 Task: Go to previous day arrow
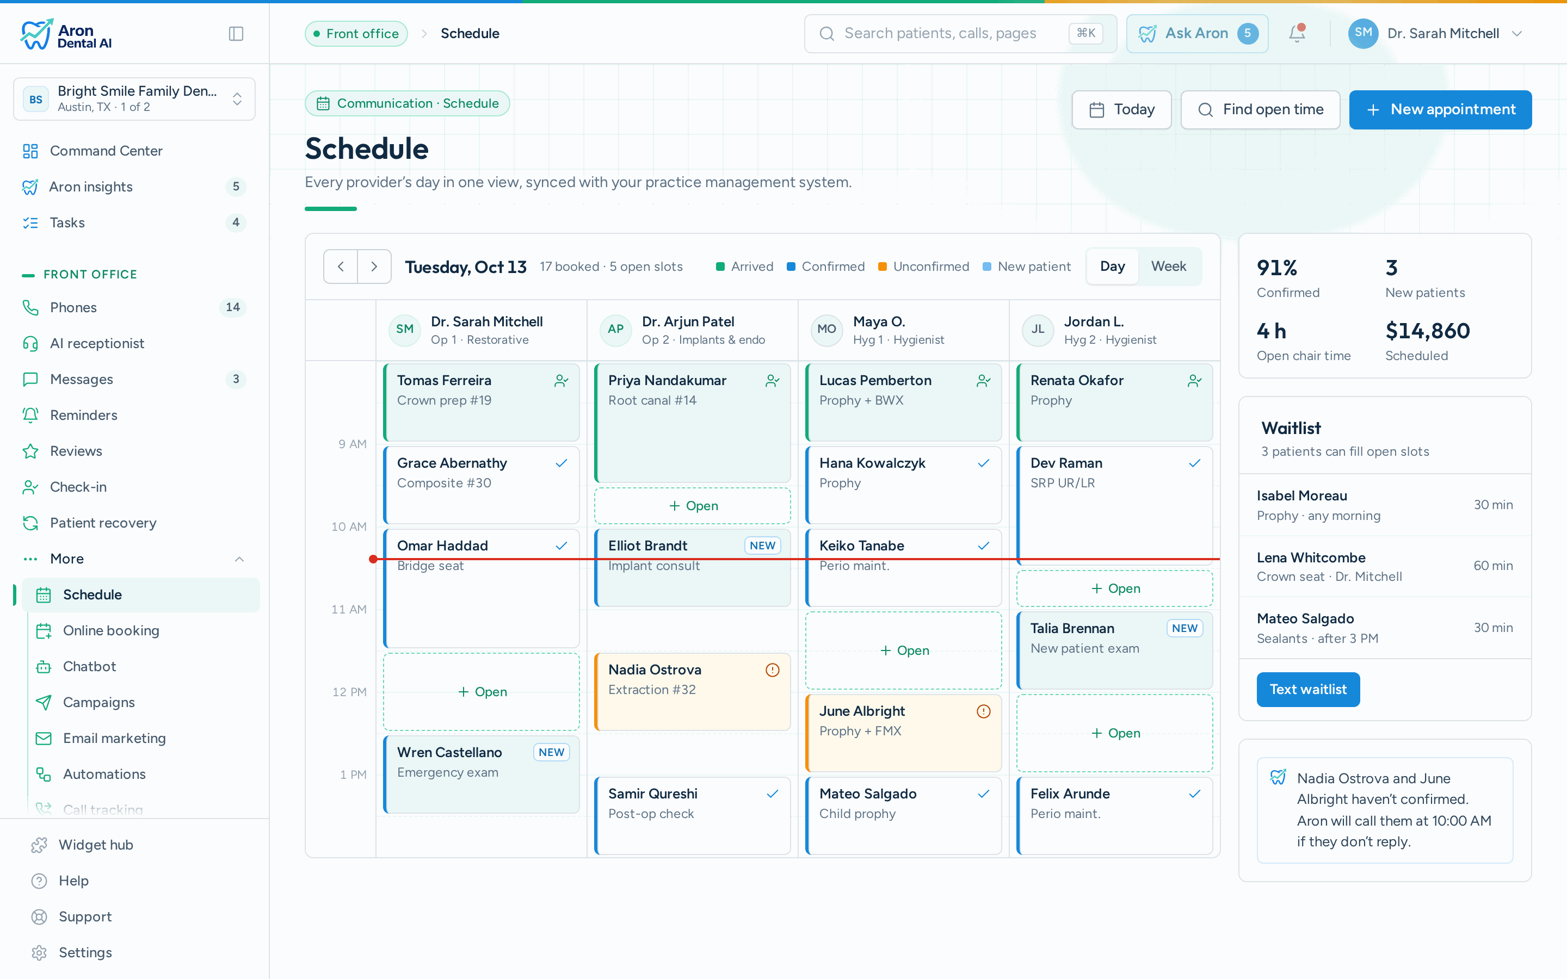pos(341,267)
